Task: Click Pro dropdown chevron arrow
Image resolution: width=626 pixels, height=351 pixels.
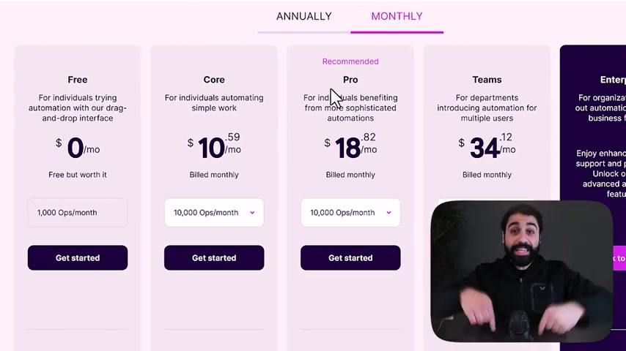Action: 389,213
